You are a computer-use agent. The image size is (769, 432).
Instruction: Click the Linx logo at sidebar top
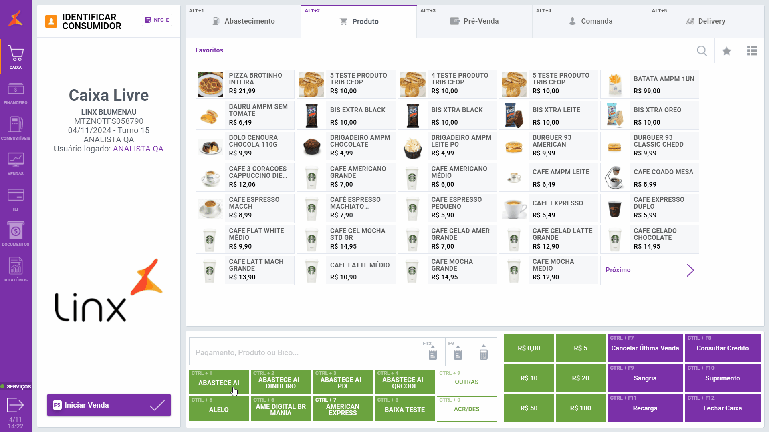[x=16, y=18]
